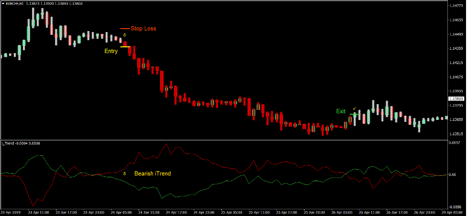Click the EURCHF,H1 symbol title text

point(15,3)
